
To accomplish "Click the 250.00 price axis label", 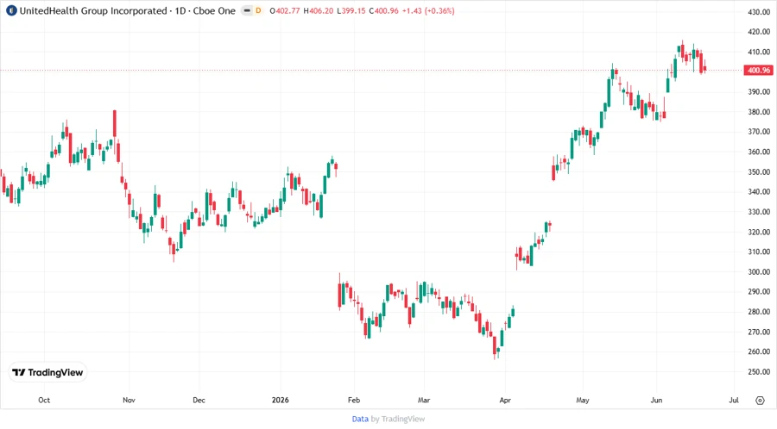I will 759,372.
